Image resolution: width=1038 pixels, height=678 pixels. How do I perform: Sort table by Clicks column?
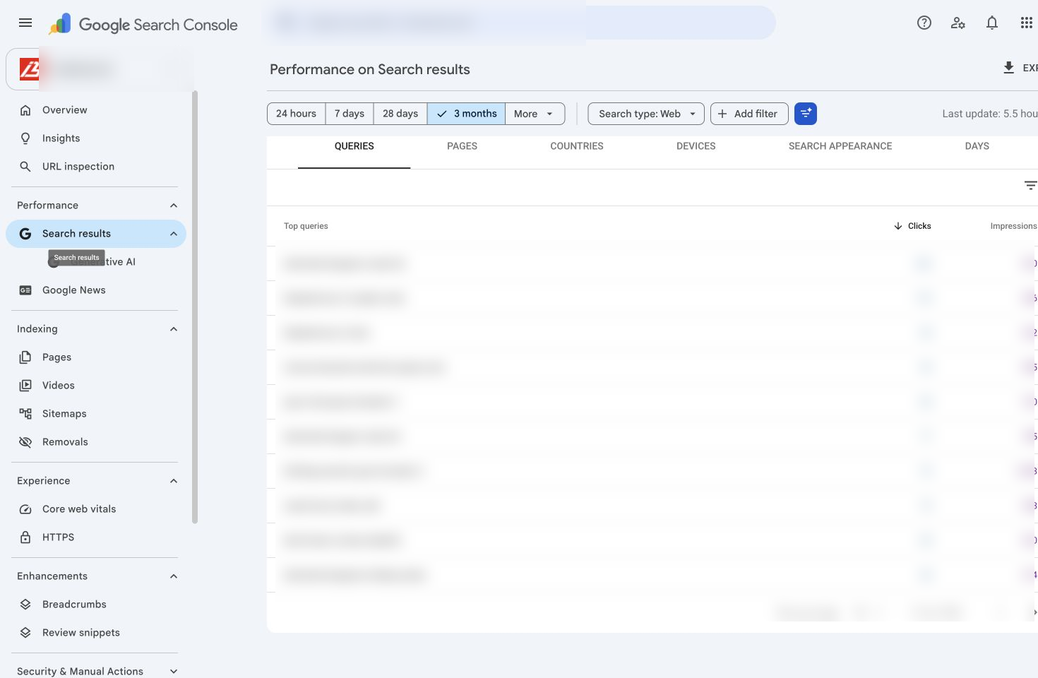pyautogui.click(x=912, y=226)
